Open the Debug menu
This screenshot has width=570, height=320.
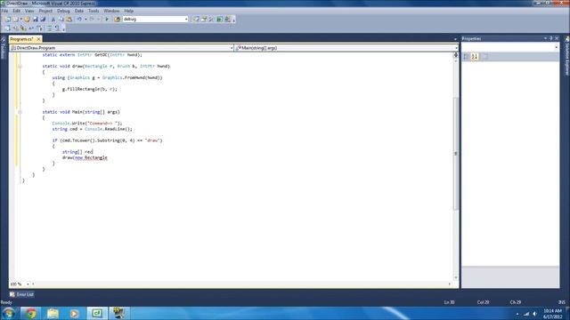coord(63,11)
